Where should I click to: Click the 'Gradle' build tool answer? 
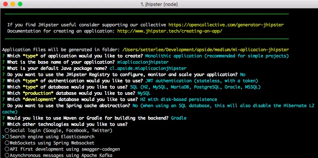(179, 118)
